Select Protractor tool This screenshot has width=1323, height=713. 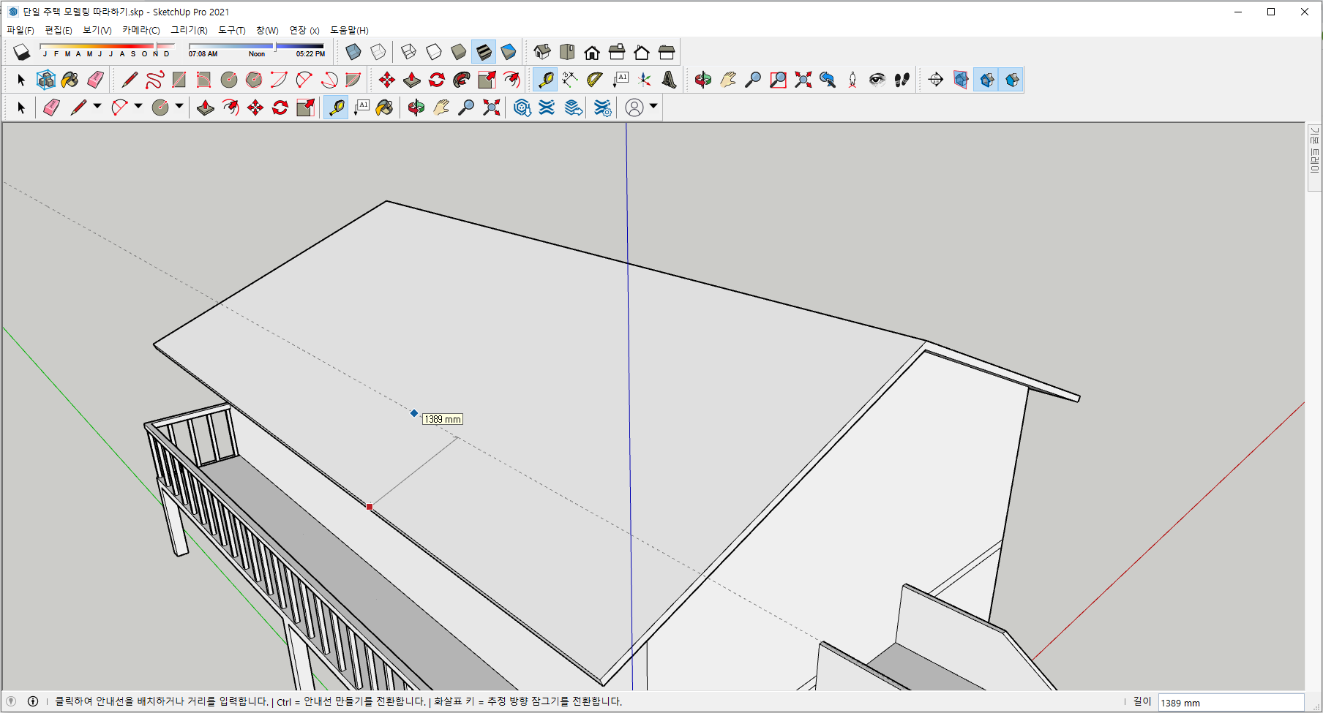coord(595,80)
